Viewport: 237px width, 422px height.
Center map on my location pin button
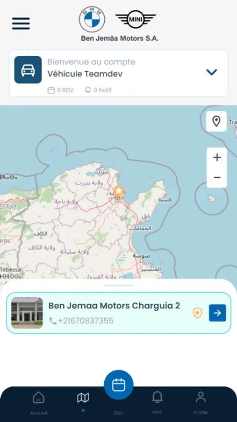coord(216,121)
